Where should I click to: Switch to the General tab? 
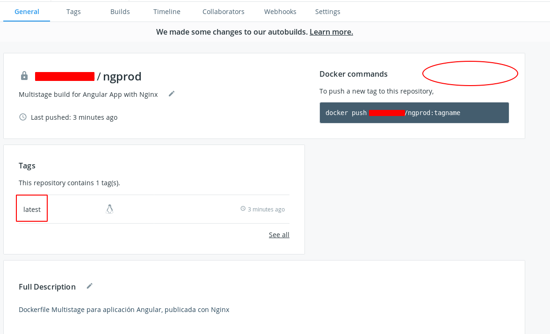coord(27,12)
